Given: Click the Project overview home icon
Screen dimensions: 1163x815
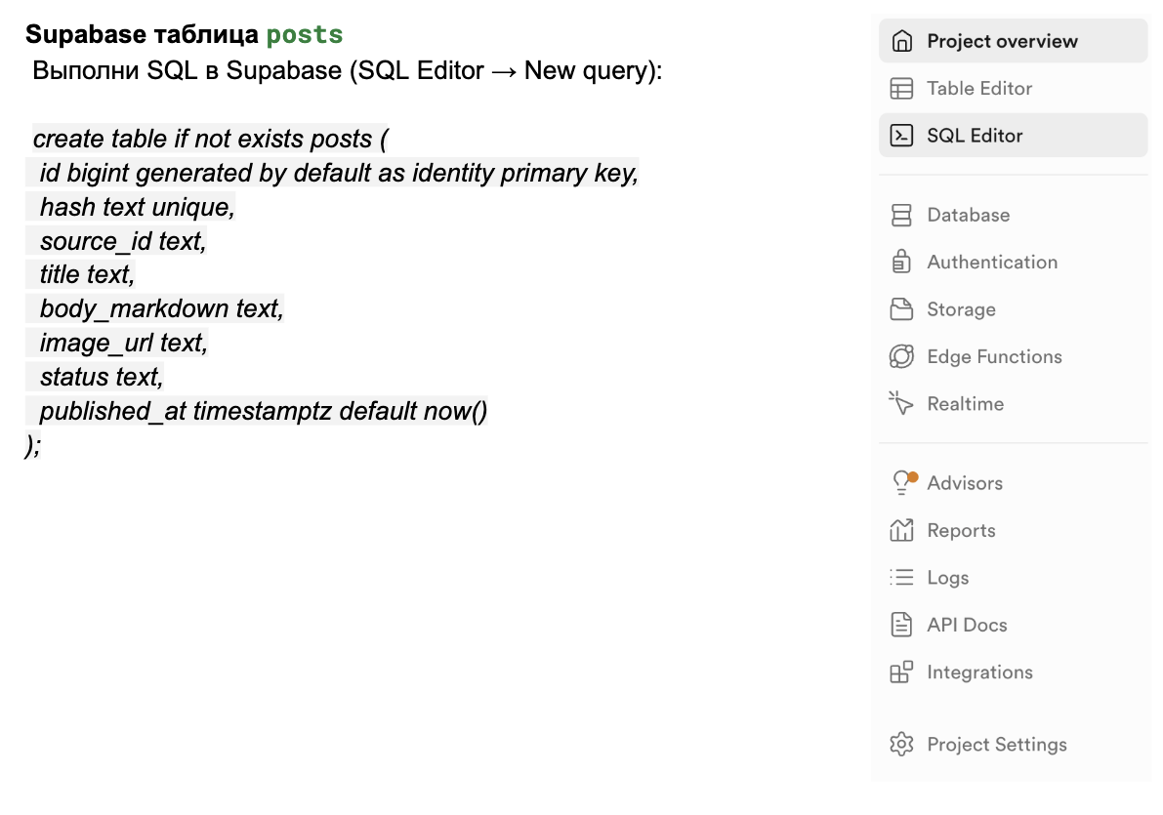Looking at the screenshot, I should tap(901, 41).
